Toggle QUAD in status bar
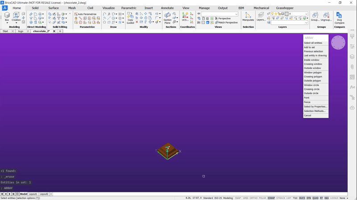The image size is (357, 200). tap(315, 198)
